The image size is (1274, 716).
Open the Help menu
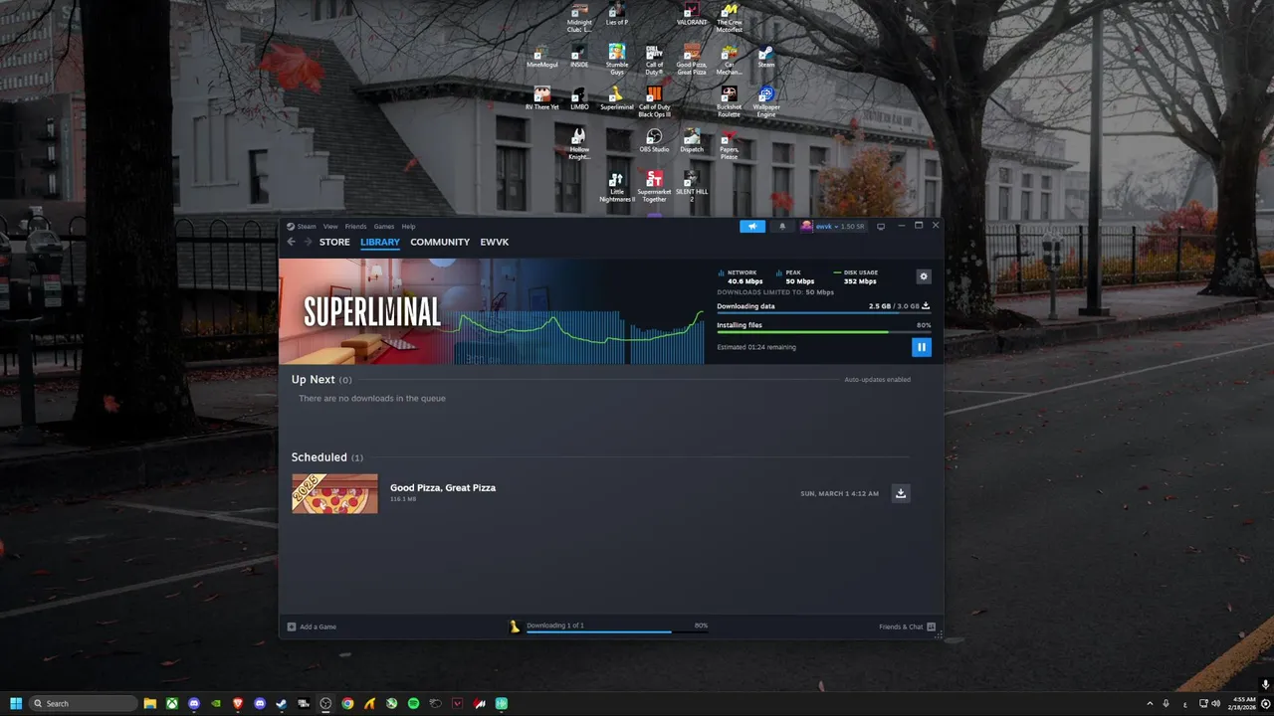tap(408, 226)
